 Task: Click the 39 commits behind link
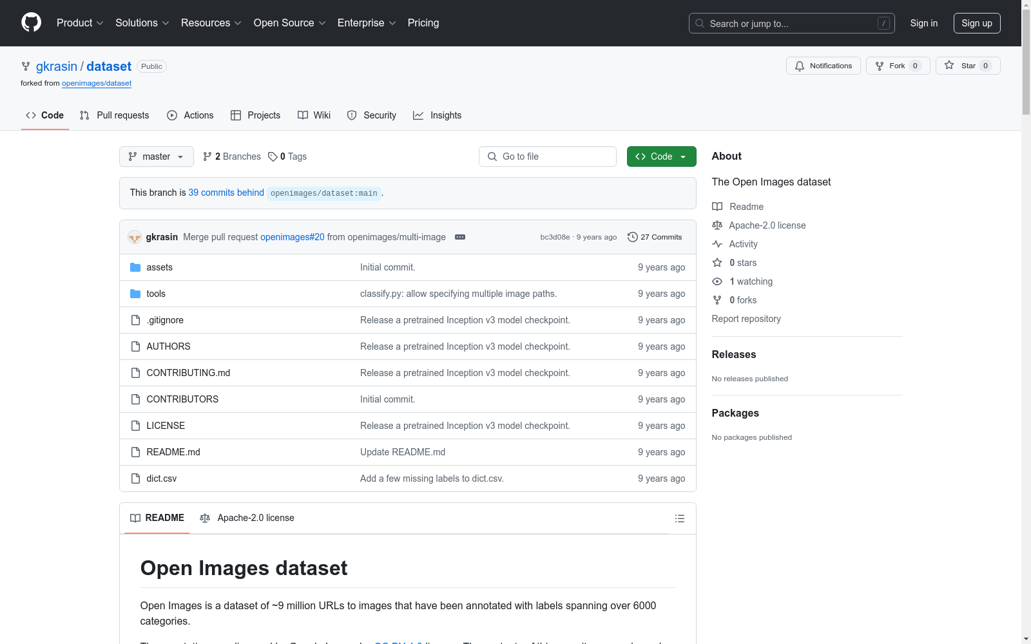tap(226, 193)
